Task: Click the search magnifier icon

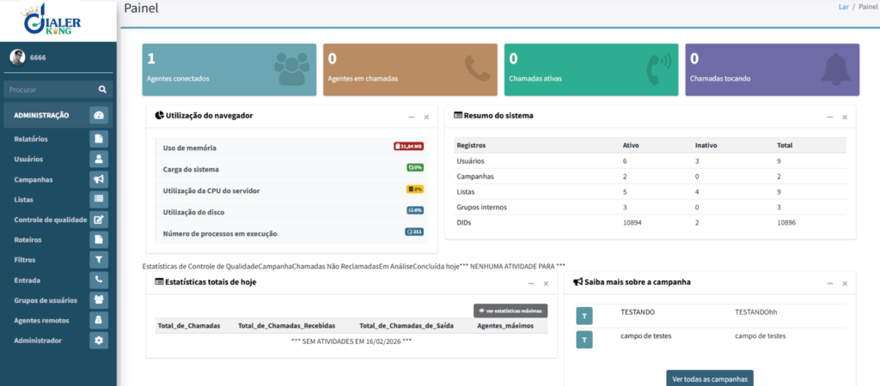Action: point(102,89)
